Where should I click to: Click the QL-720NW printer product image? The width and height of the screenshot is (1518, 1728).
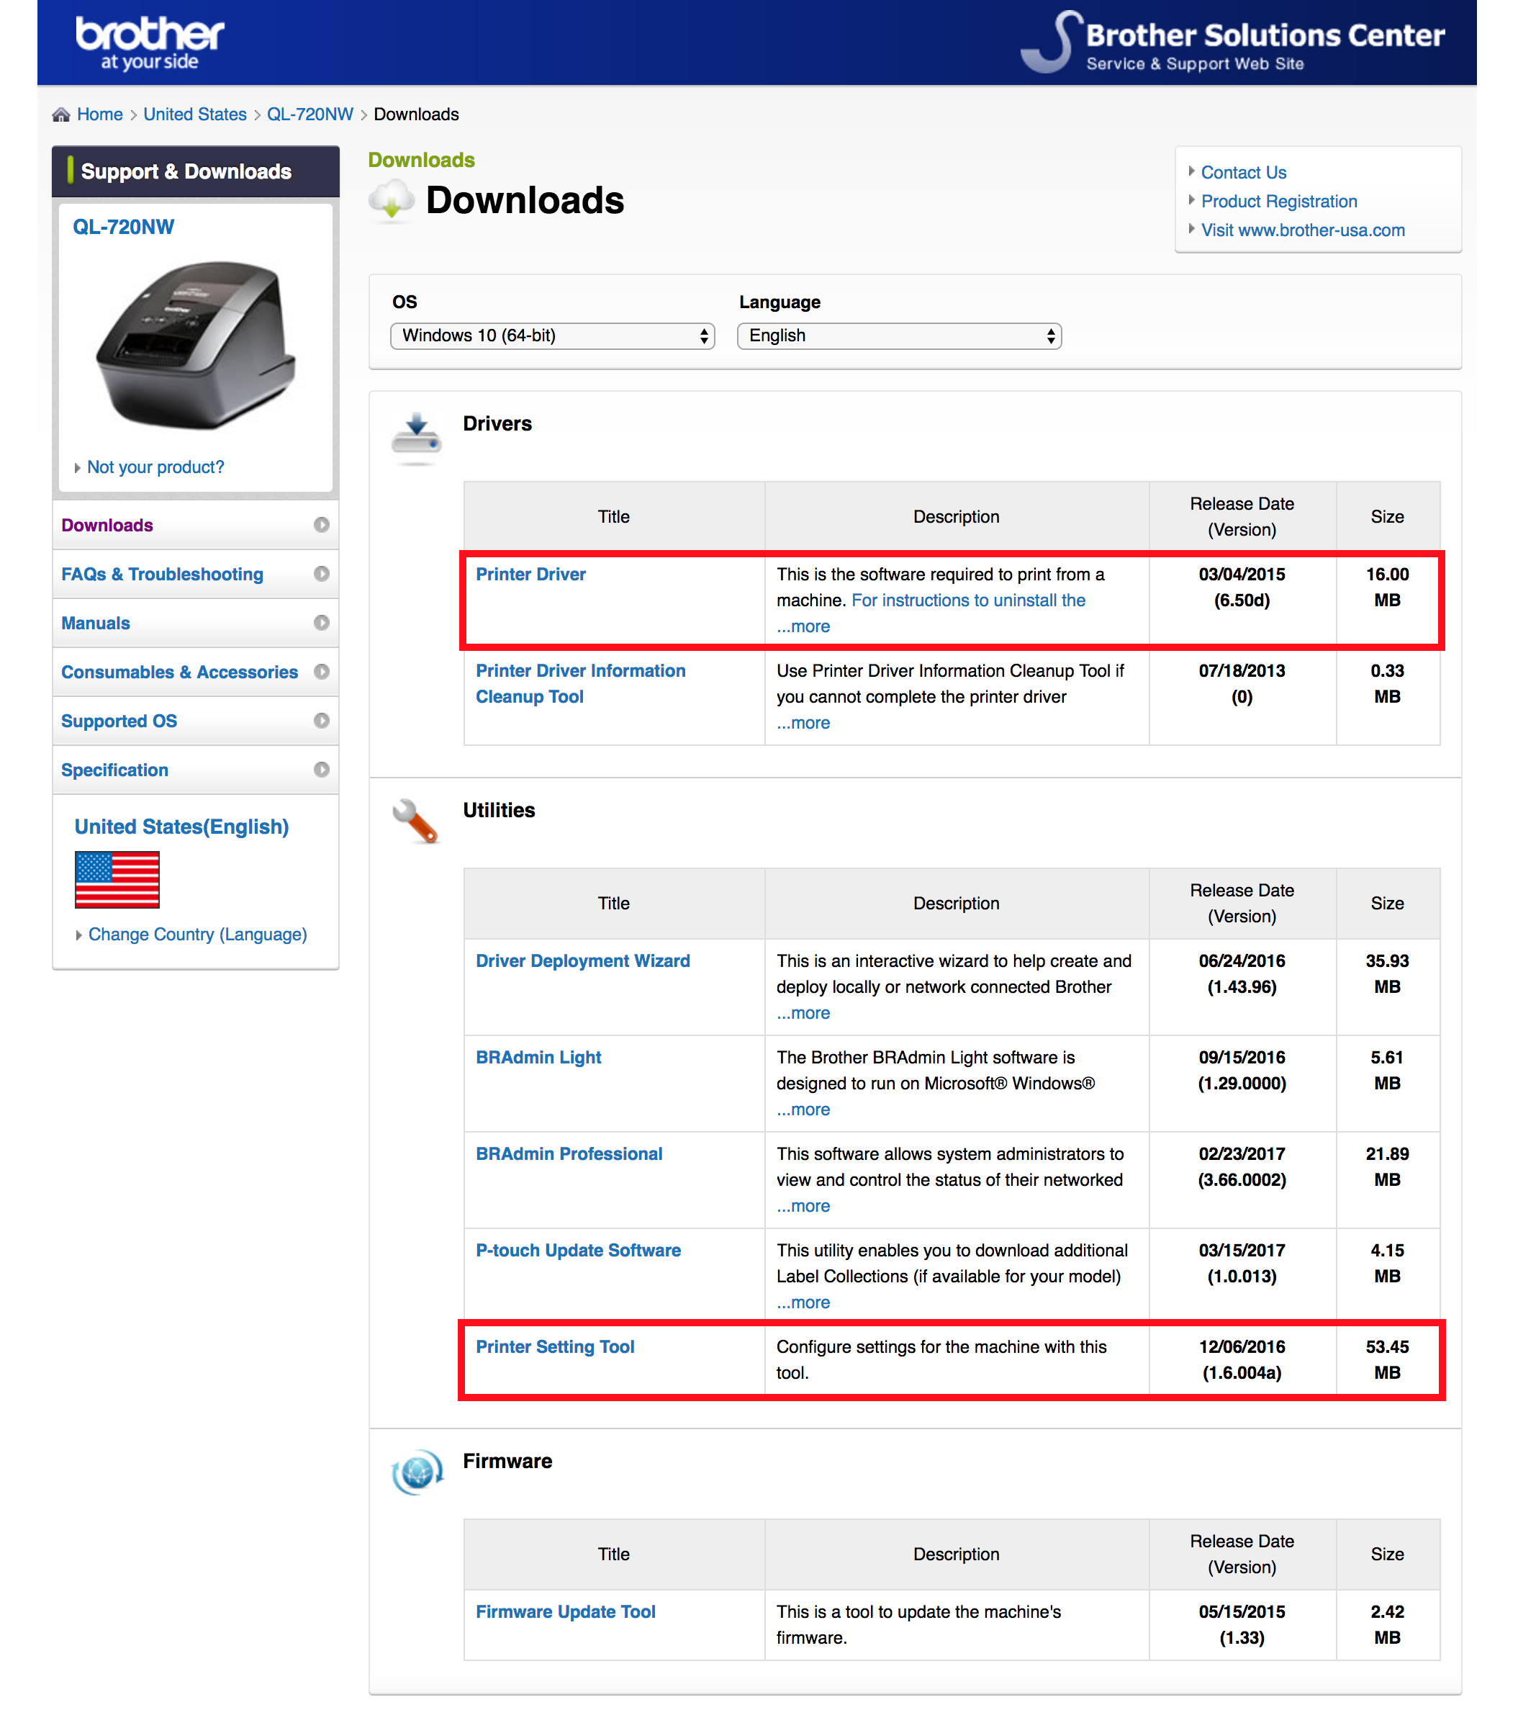[196, 345]
